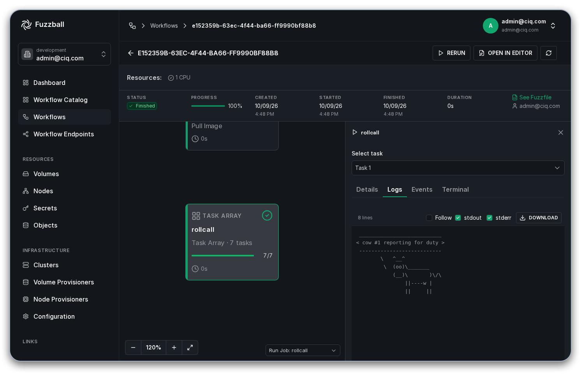Switch to the Events tab
The height and width of the screenshot is (374, 581).
click(x=422, y=189)
